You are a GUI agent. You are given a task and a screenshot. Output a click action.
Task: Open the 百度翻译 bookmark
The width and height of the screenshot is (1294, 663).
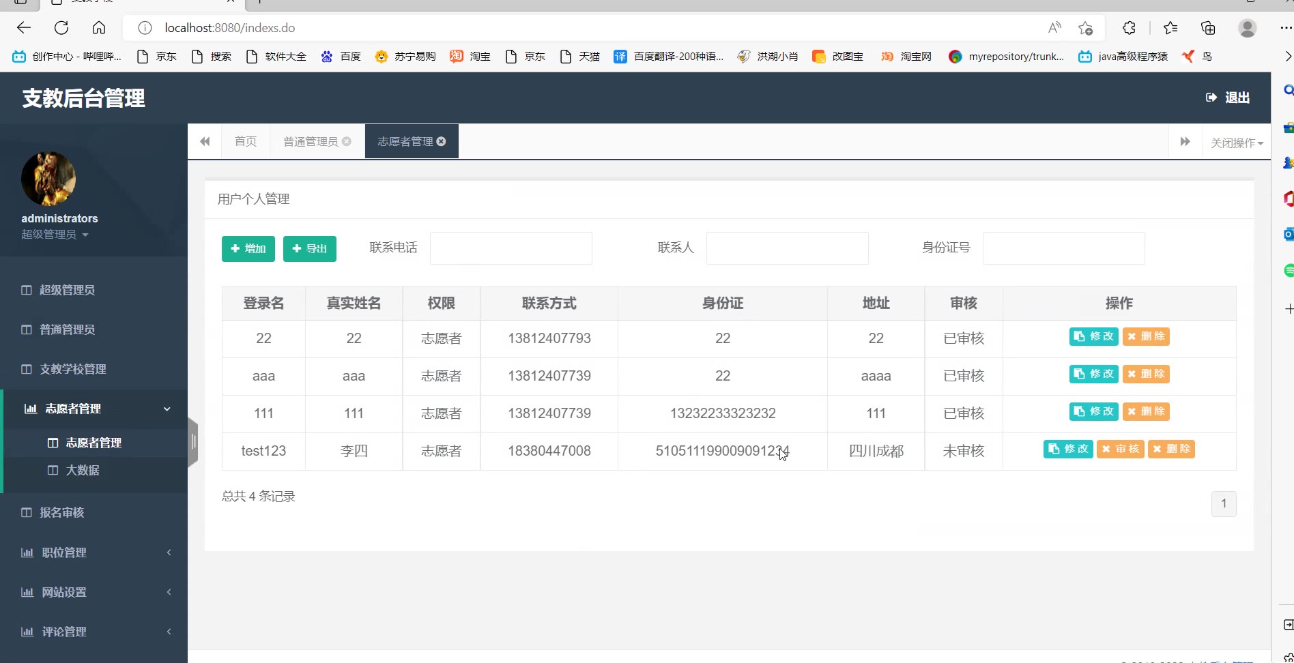668,57
